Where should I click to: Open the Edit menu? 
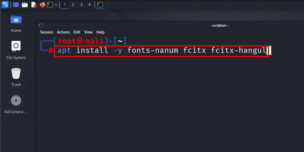(77, 32)
